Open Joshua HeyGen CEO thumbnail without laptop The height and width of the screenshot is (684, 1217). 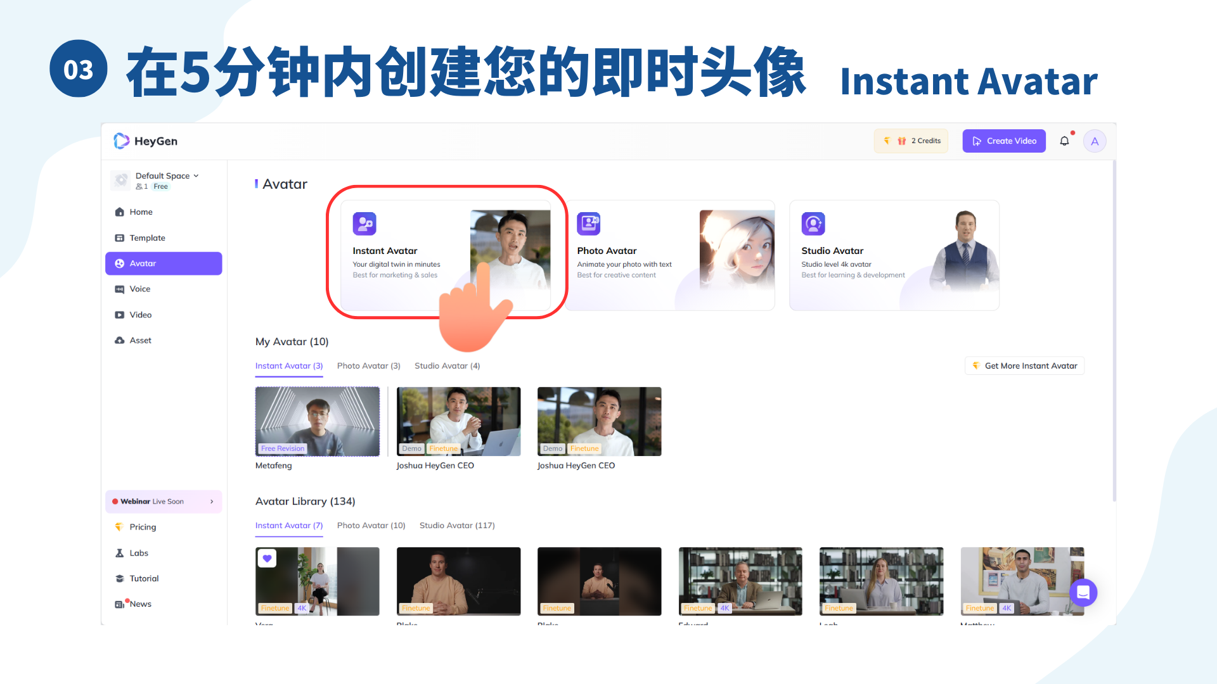pos(599,422)
